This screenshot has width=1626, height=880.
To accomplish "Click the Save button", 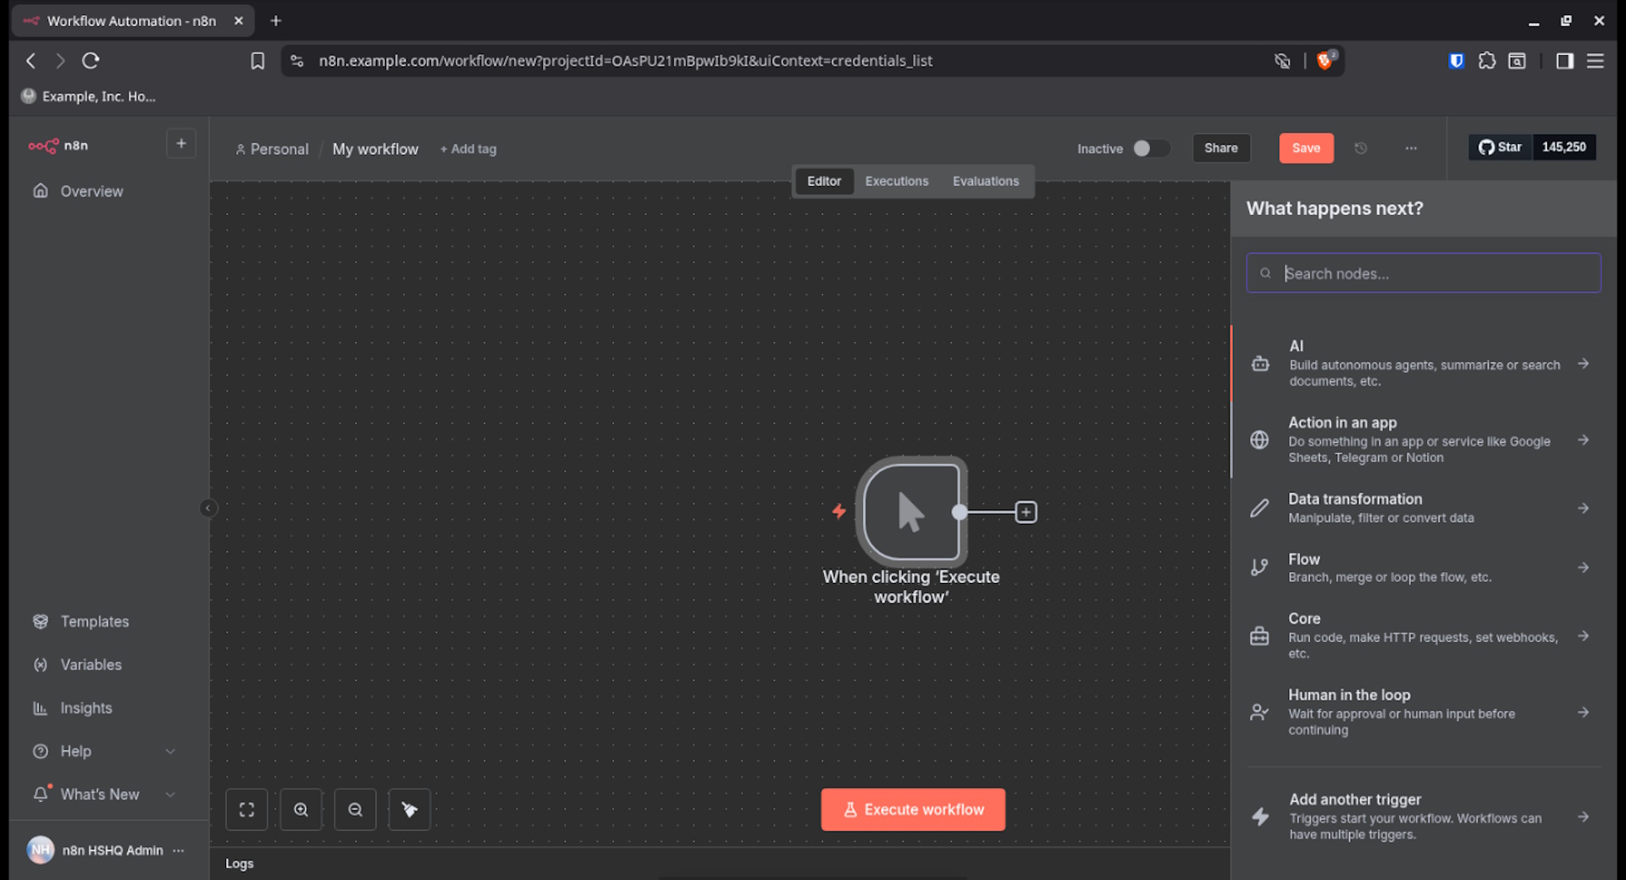I will [x=1305, y=148].
